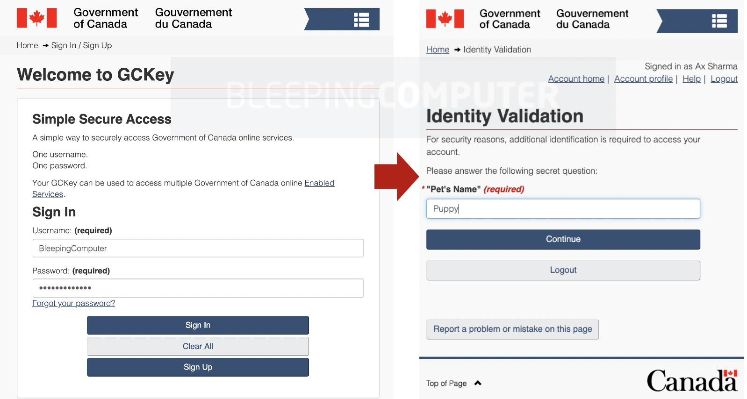Viewport: 747px width, 399px height.
Task: Click the Continue button
Action: coord(563,239)
